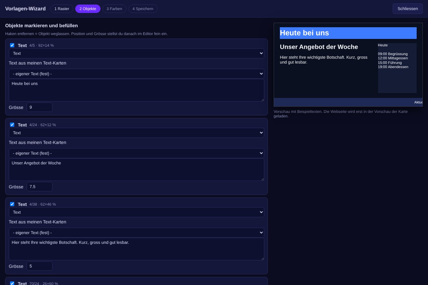Open text-card dropdown above 'Hier steht Ihre wichtigste' field
Viewport: 428px width, 285px height.
pos(137,233)
